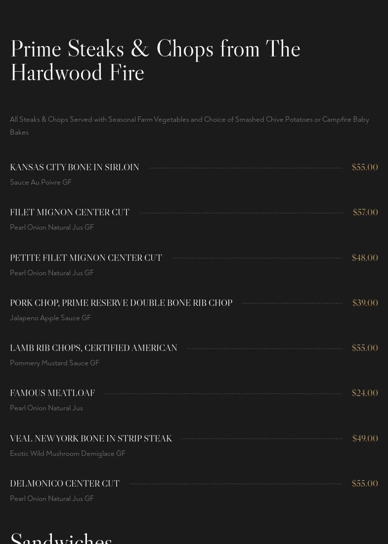Click the Jalapeno Apple Sauce GF text
Screen dimensions: 388x544
(50, 318)
